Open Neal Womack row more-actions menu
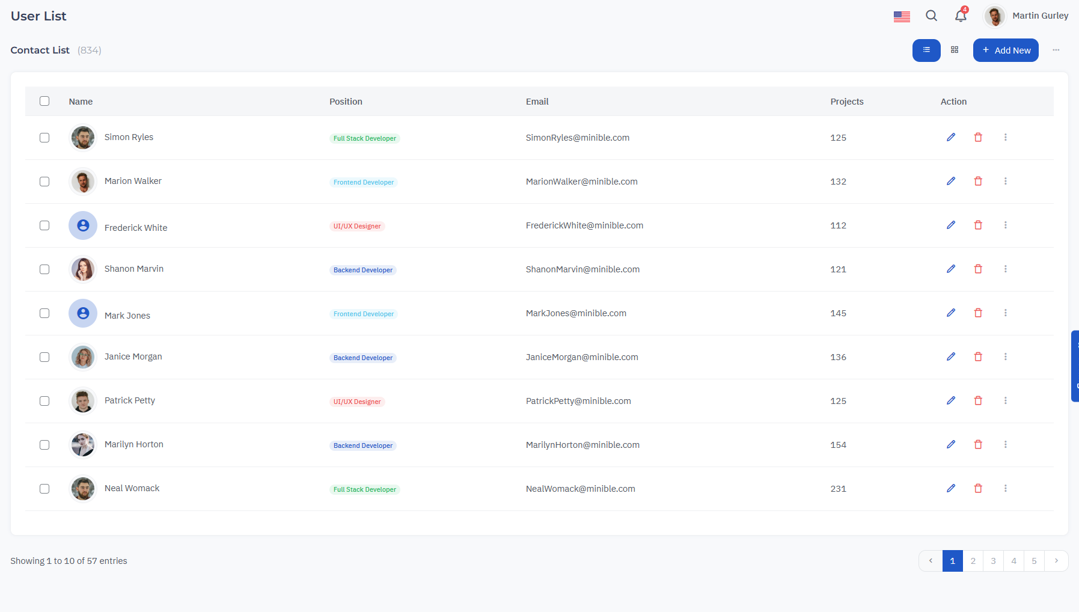This screenshot has height=612, width=1079. click(1005, 488)
